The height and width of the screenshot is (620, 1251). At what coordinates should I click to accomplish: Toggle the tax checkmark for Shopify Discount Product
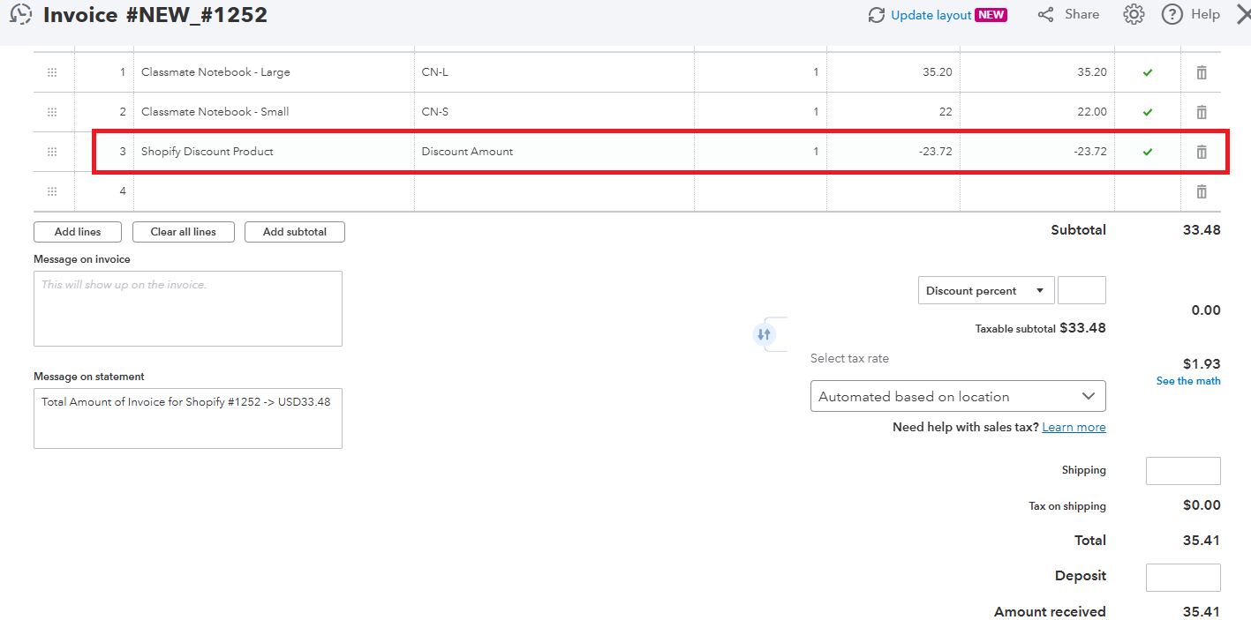1147,152
